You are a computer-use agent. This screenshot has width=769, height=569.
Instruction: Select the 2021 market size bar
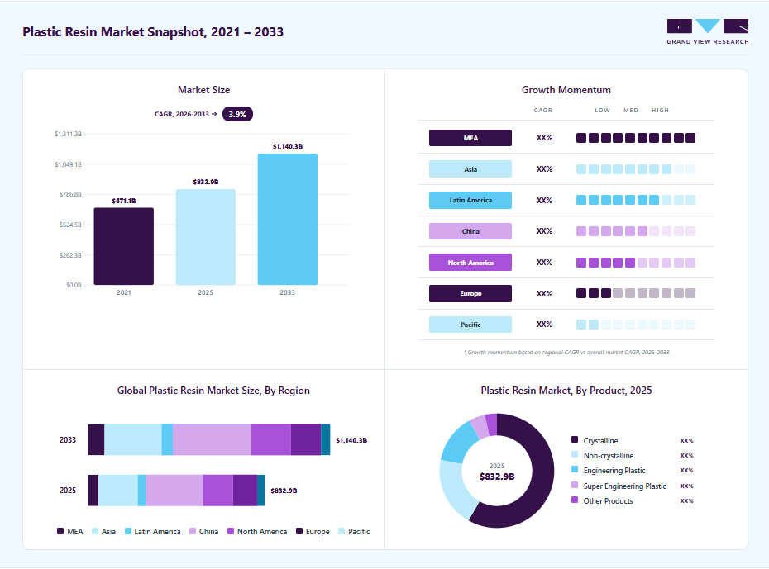pyautogui.click(x=123, y=246)
